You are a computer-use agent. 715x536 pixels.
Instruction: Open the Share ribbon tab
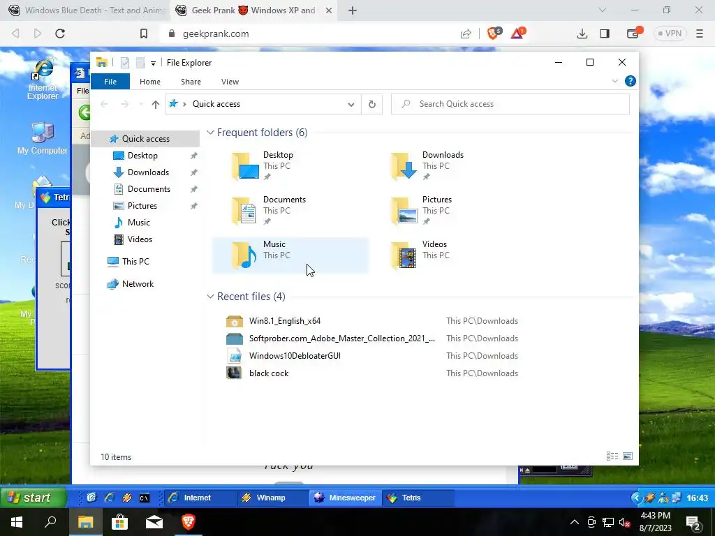coord(191,82)
